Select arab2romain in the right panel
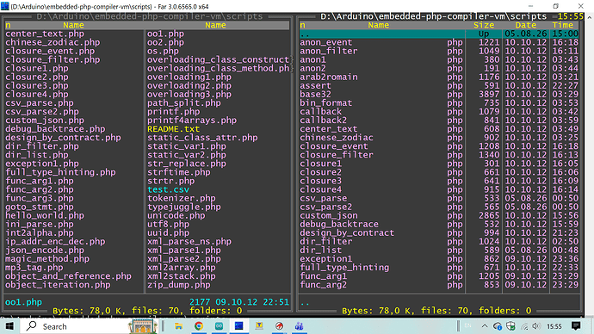The width and height of the screenshot is (594, 334). click(x=329, y=77)
